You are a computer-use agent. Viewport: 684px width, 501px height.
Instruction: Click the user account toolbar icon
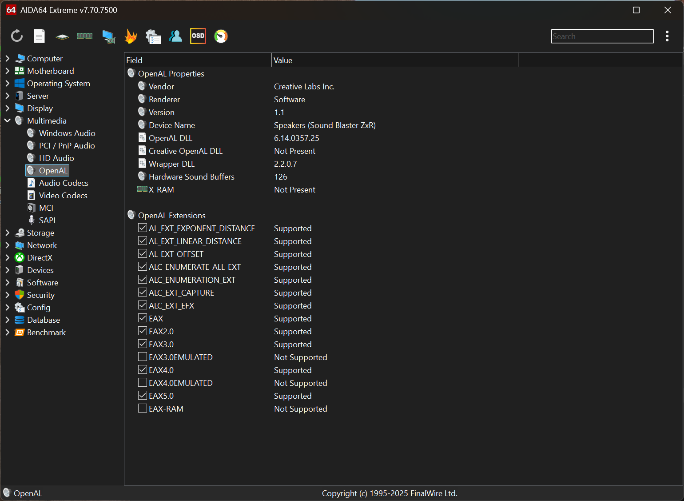(x=175, y=36)
